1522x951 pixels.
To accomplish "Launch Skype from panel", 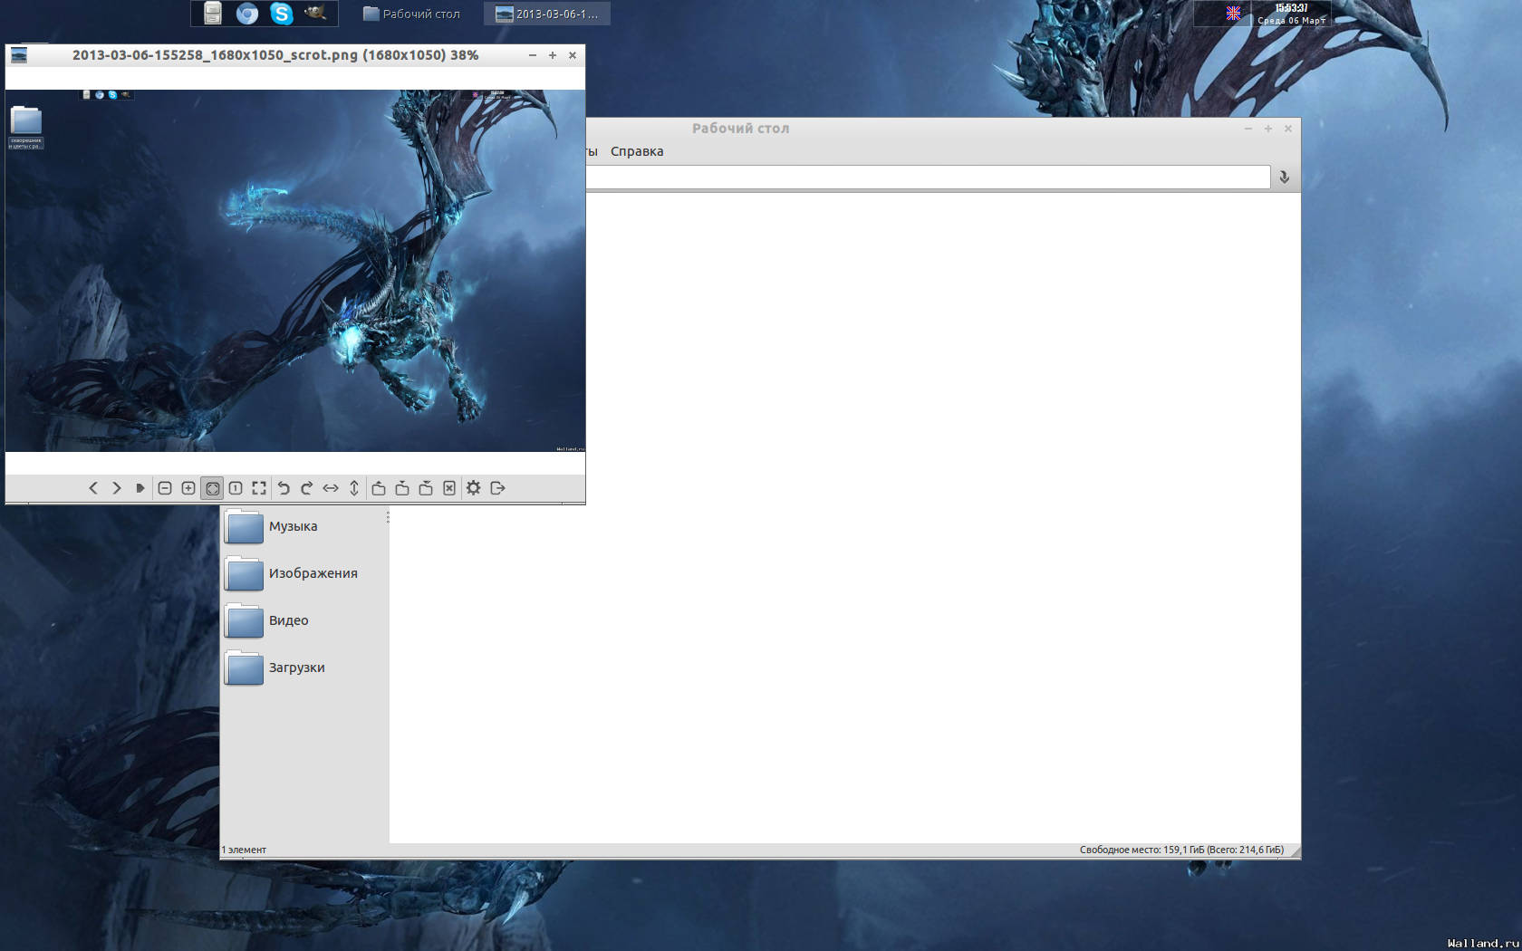I will [x=282, y=13].
